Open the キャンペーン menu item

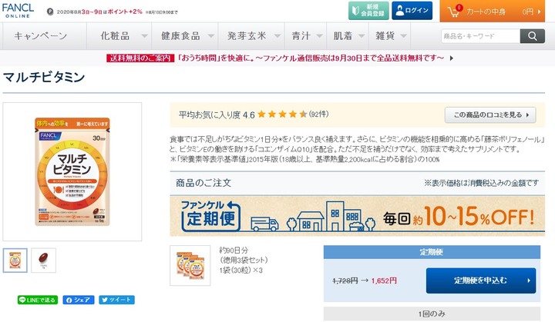[x=40, y=36]
